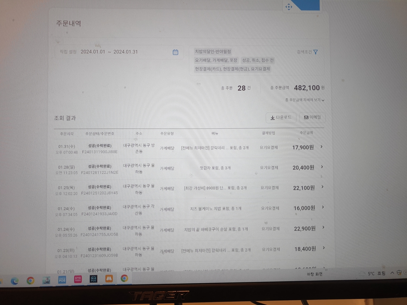The height and width of the screenshot is (305, 407).
Task: Click the 검색조건 filter funnel icon
Action: click(315, 52)
